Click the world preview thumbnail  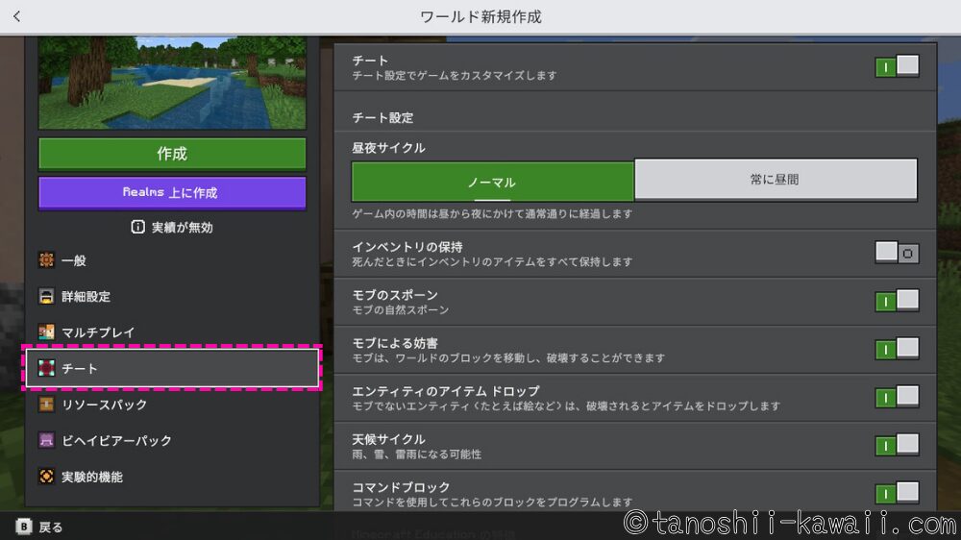172,83
